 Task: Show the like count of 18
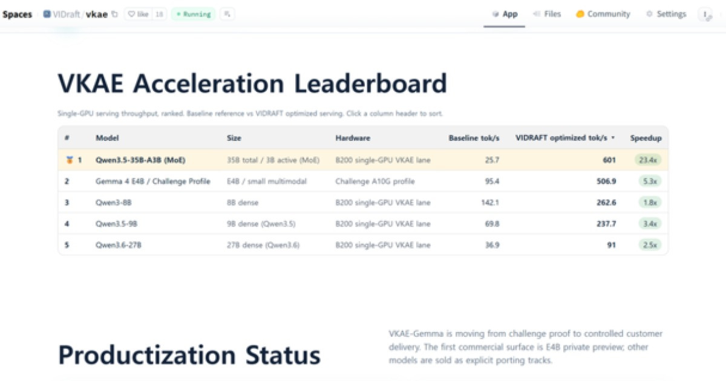(159, 15)
